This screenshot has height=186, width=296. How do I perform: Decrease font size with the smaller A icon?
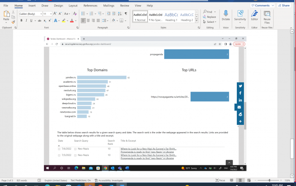click(x=60, y=13)
